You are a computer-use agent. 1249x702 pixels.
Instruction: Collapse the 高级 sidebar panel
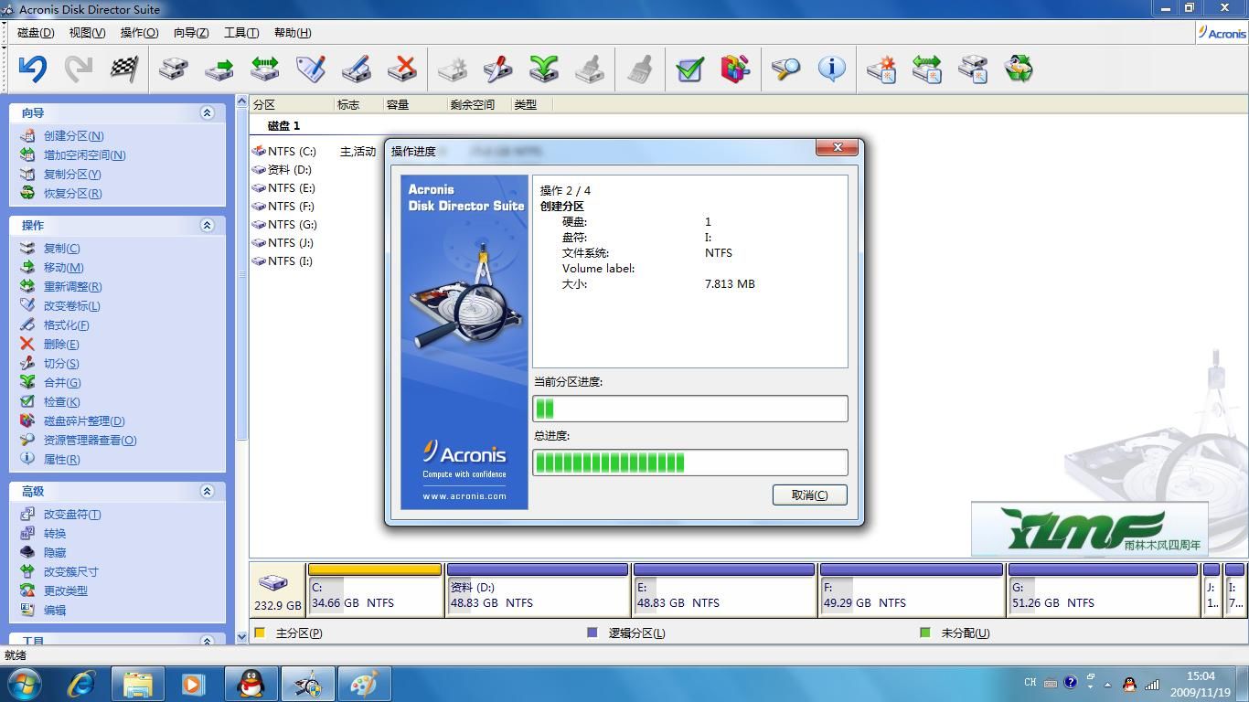tap(207, 491)
